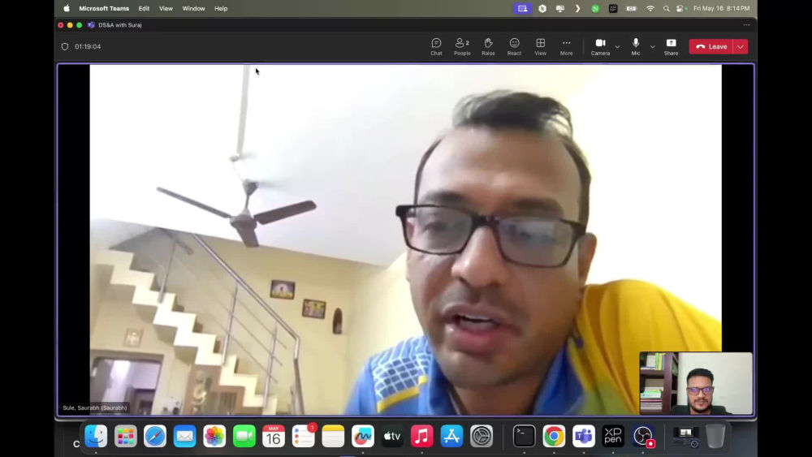Open Control Center in menu bar

tap(680, 8)
